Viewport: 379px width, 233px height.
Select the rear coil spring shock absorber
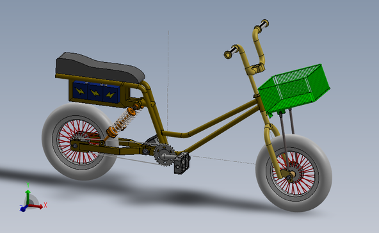point(122,122)
